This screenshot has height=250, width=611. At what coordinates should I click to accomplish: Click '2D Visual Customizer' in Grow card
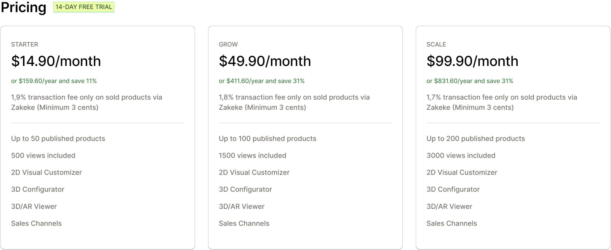pyautogui.click(x=254, y=172)
